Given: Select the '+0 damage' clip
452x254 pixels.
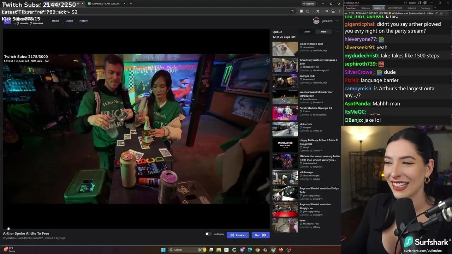Looking at the screenshot, I should click(285, 177).
